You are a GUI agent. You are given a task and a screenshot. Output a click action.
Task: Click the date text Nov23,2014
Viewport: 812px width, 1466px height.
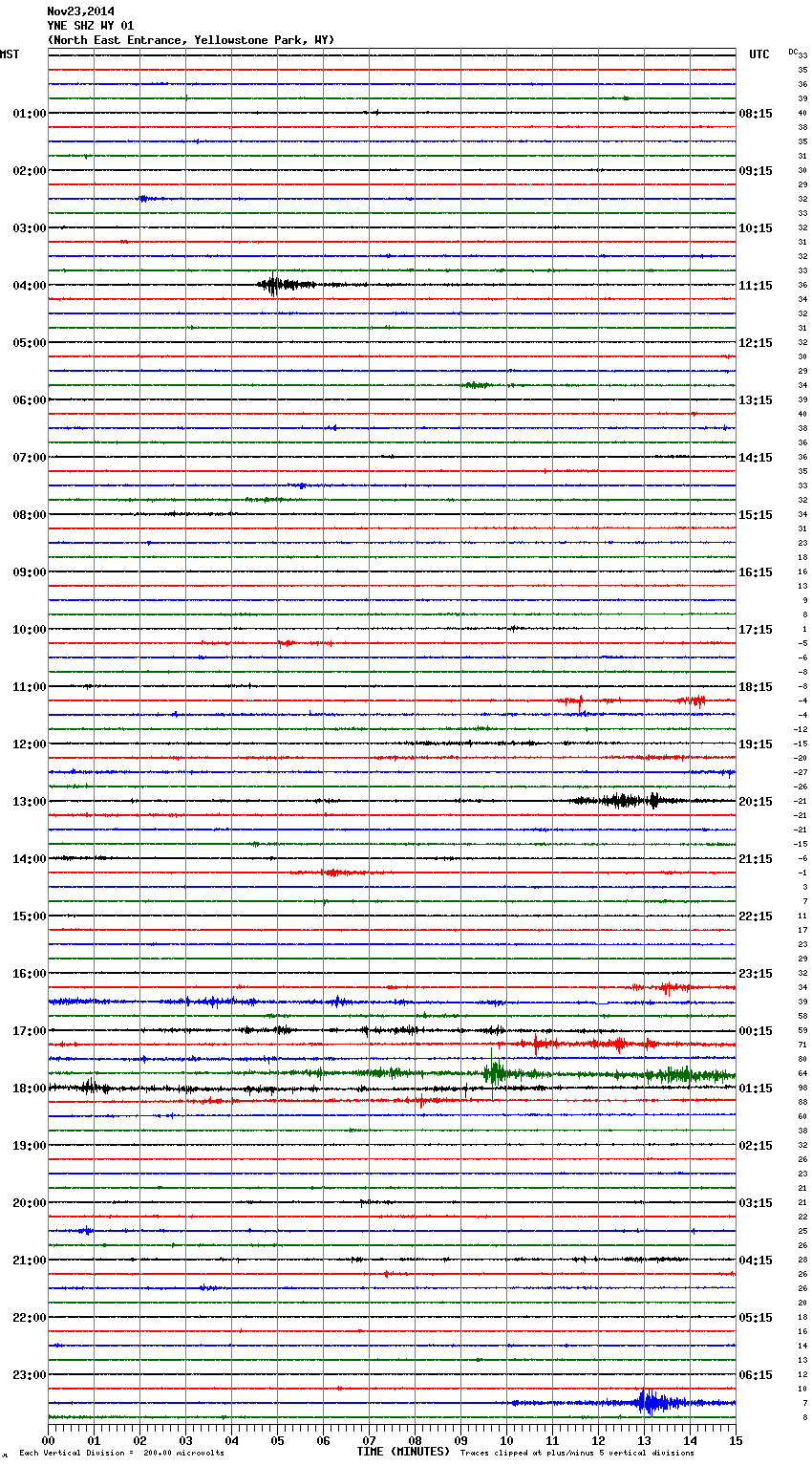click(x=80, y=11)
